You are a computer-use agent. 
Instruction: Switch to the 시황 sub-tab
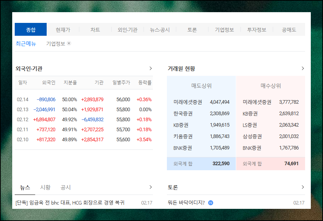click(x=45, y=187)
